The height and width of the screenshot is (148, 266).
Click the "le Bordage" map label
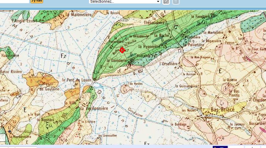coord(179,124)
